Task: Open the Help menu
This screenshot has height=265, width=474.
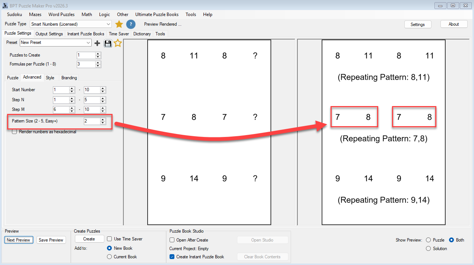Action: pos(208,15)
